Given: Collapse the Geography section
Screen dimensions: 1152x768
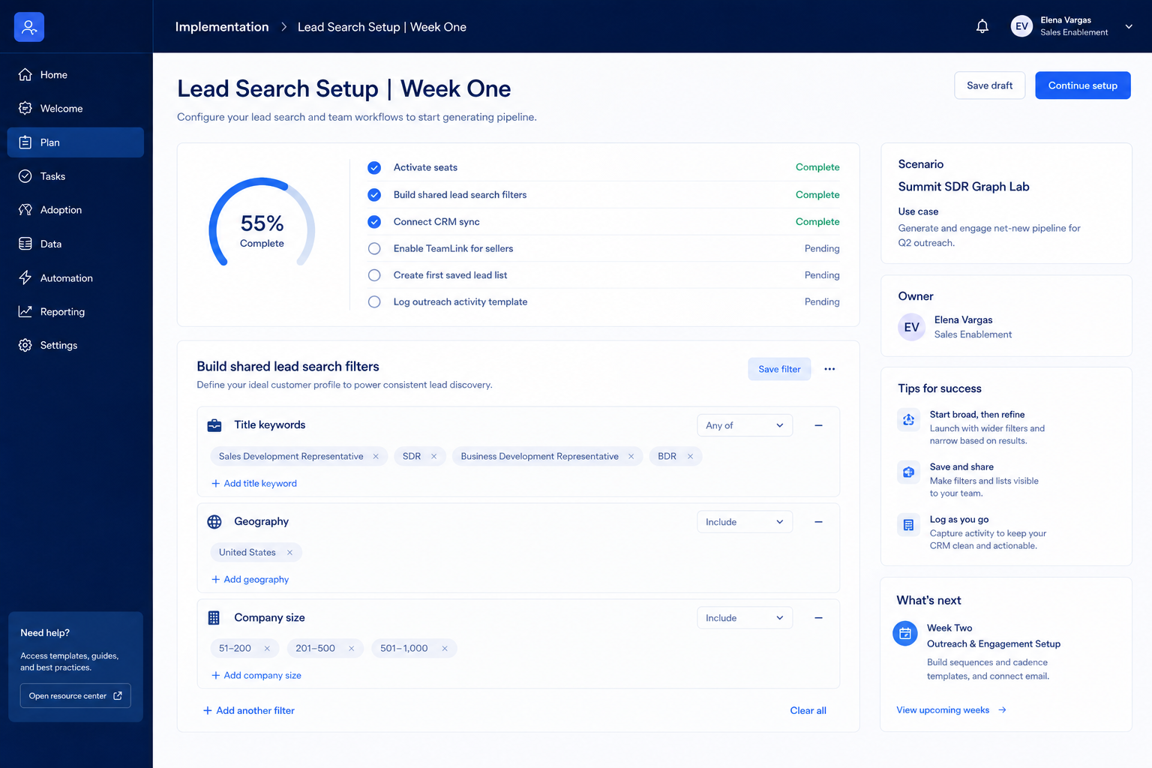Looking at the screenshot, I should click(x=818, y=522).
